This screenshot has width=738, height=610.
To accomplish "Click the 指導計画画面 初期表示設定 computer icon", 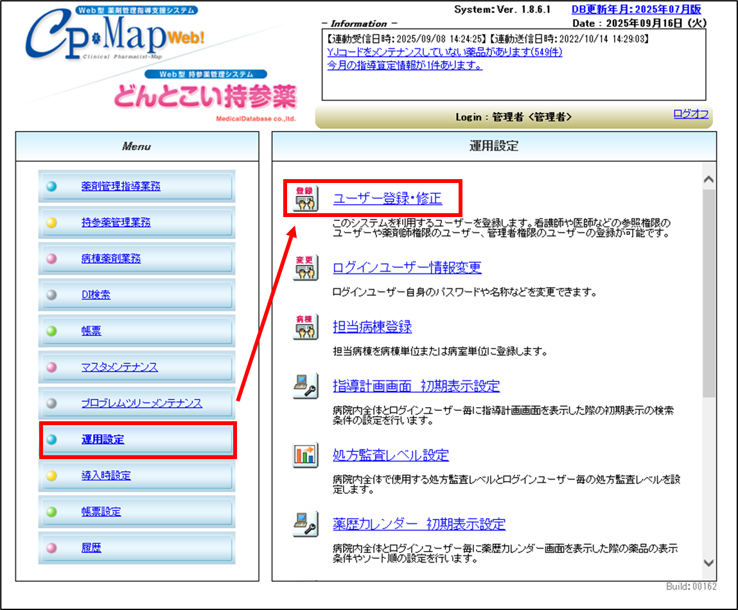I will point(305,387).
